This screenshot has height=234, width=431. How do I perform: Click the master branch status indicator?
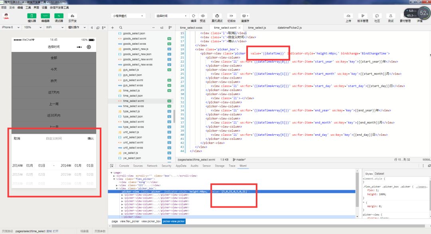pos(239,159)
